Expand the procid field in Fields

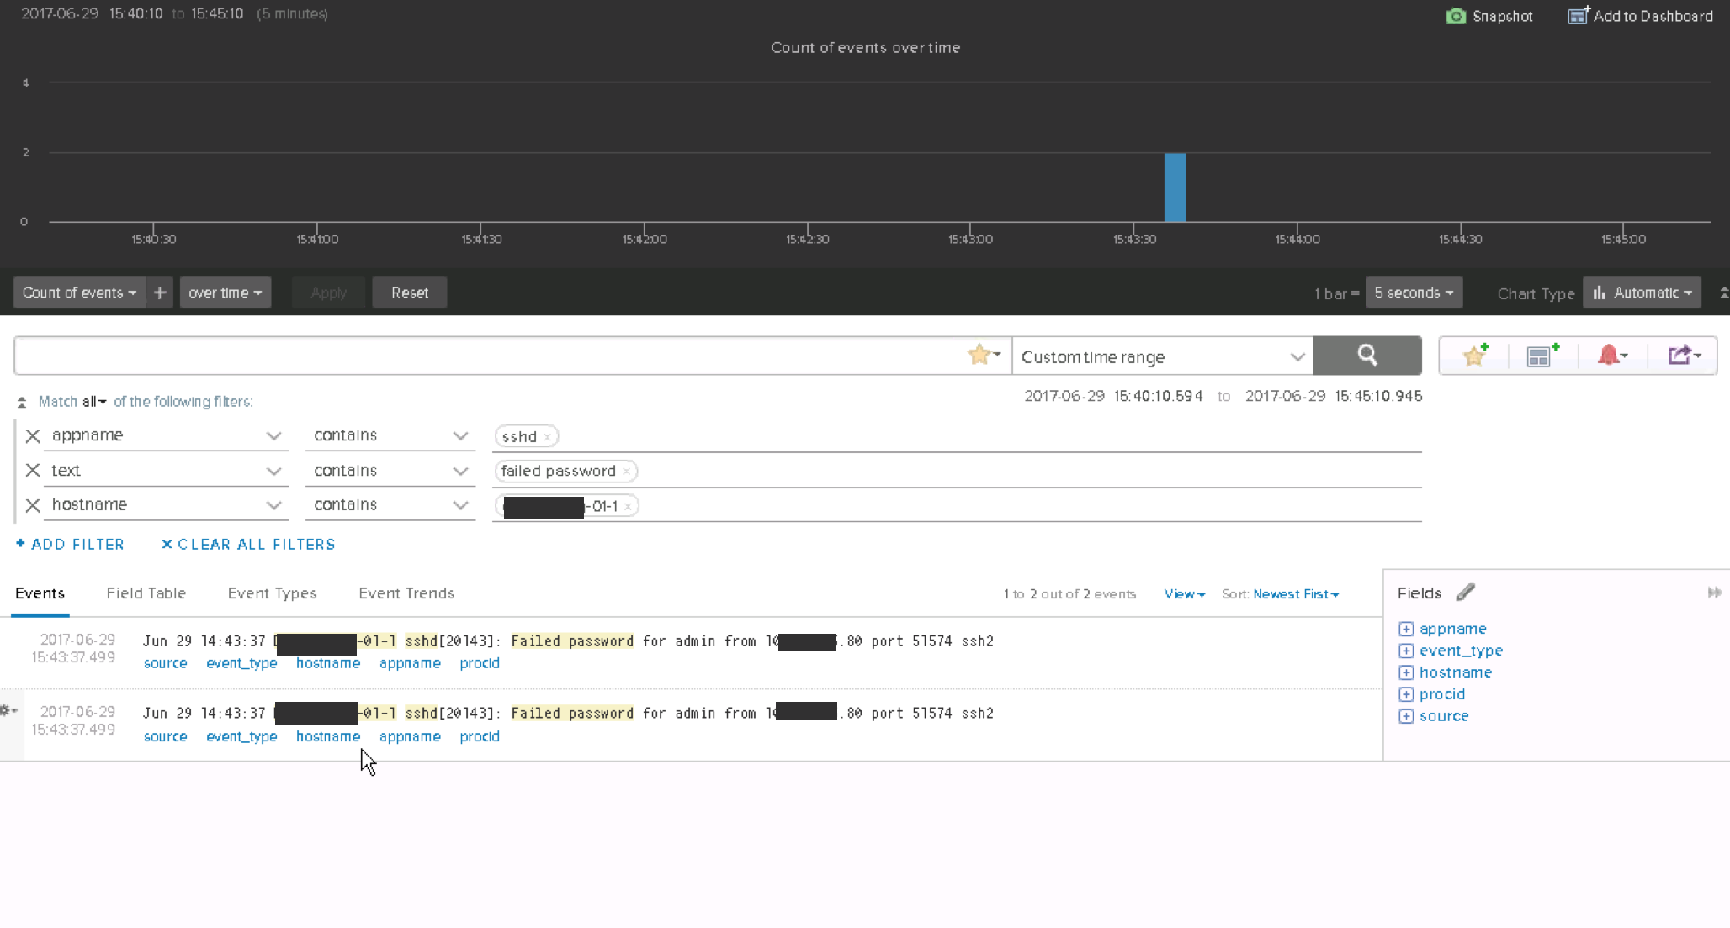[1406, 694]
